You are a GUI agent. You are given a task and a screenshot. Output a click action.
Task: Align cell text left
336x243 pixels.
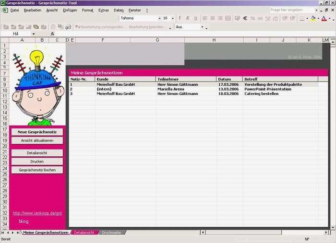click(x=205, y=18)
